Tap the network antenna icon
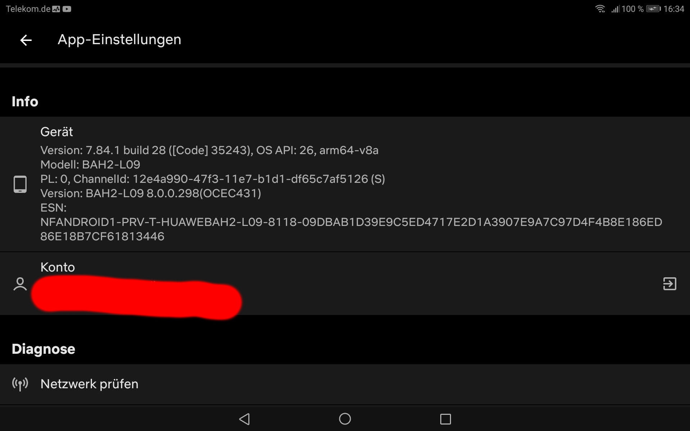This screenshot has width=690, height=431. [x=20, y=384]
